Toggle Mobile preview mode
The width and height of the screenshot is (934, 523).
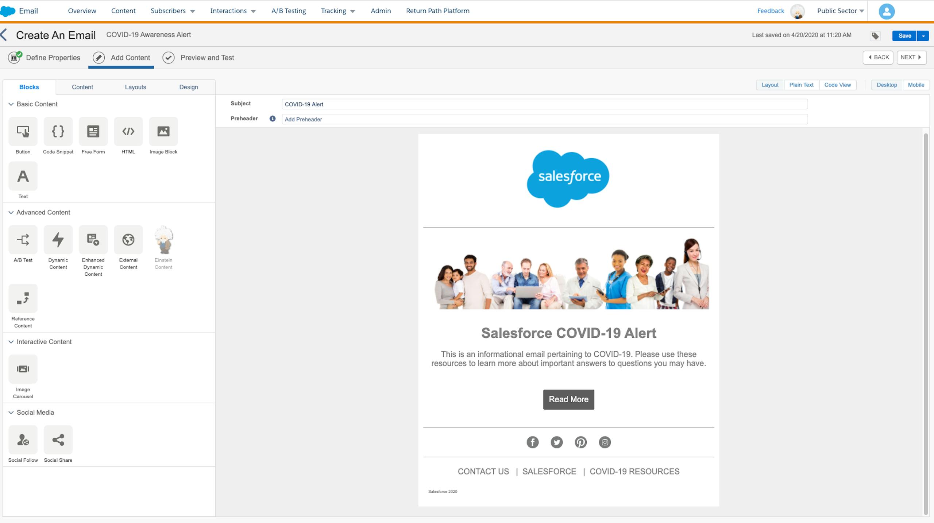[916, 85]
